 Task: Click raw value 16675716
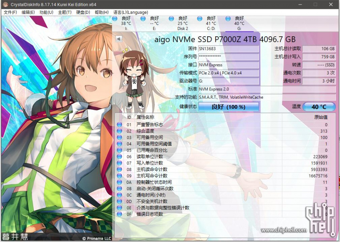click(318, 176)
